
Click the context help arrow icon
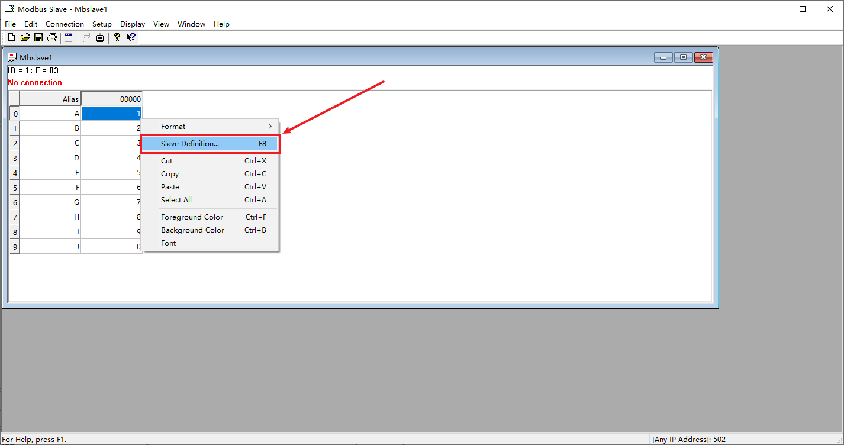pyautogui.click(x=131, y=38)
